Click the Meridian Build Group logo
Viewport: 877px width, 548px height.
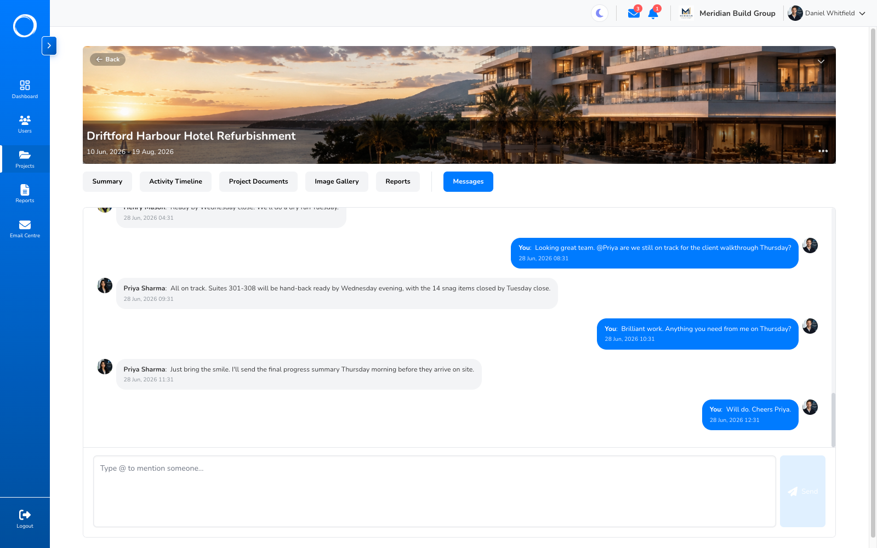click(x=686, y=13)
